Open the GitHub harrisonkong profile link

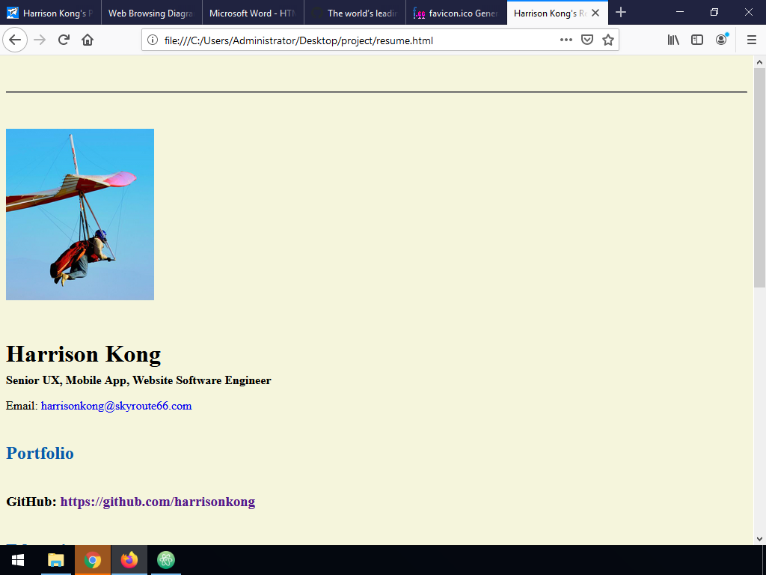click(157, 502)
